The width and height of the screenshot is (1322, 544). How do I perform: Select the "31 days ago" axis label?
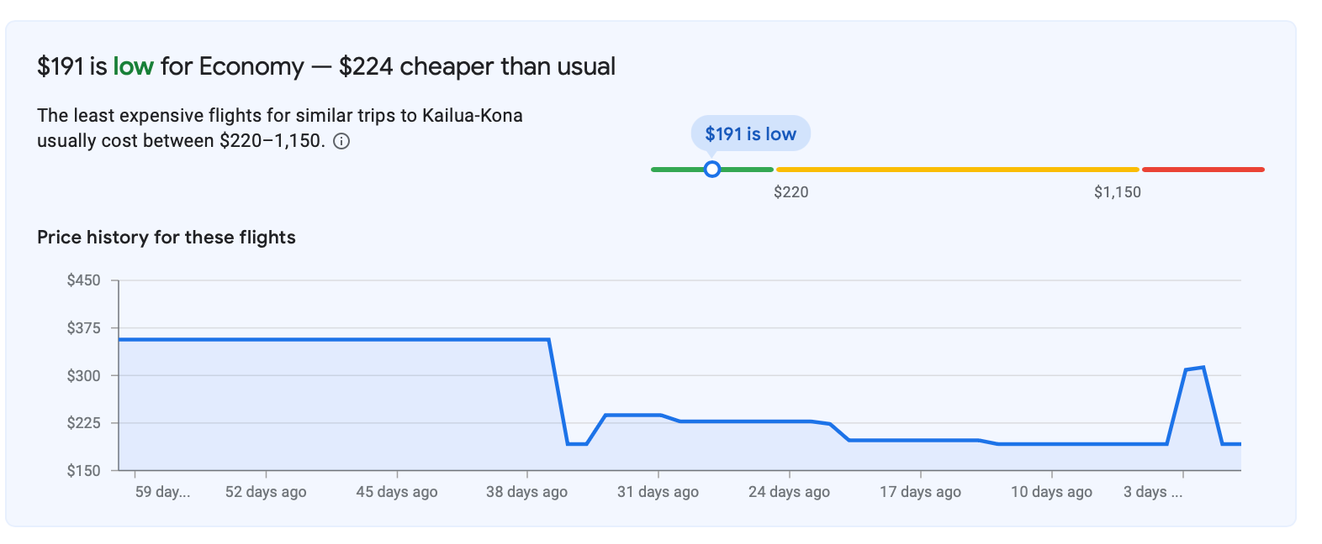click(x=658, y=492)
